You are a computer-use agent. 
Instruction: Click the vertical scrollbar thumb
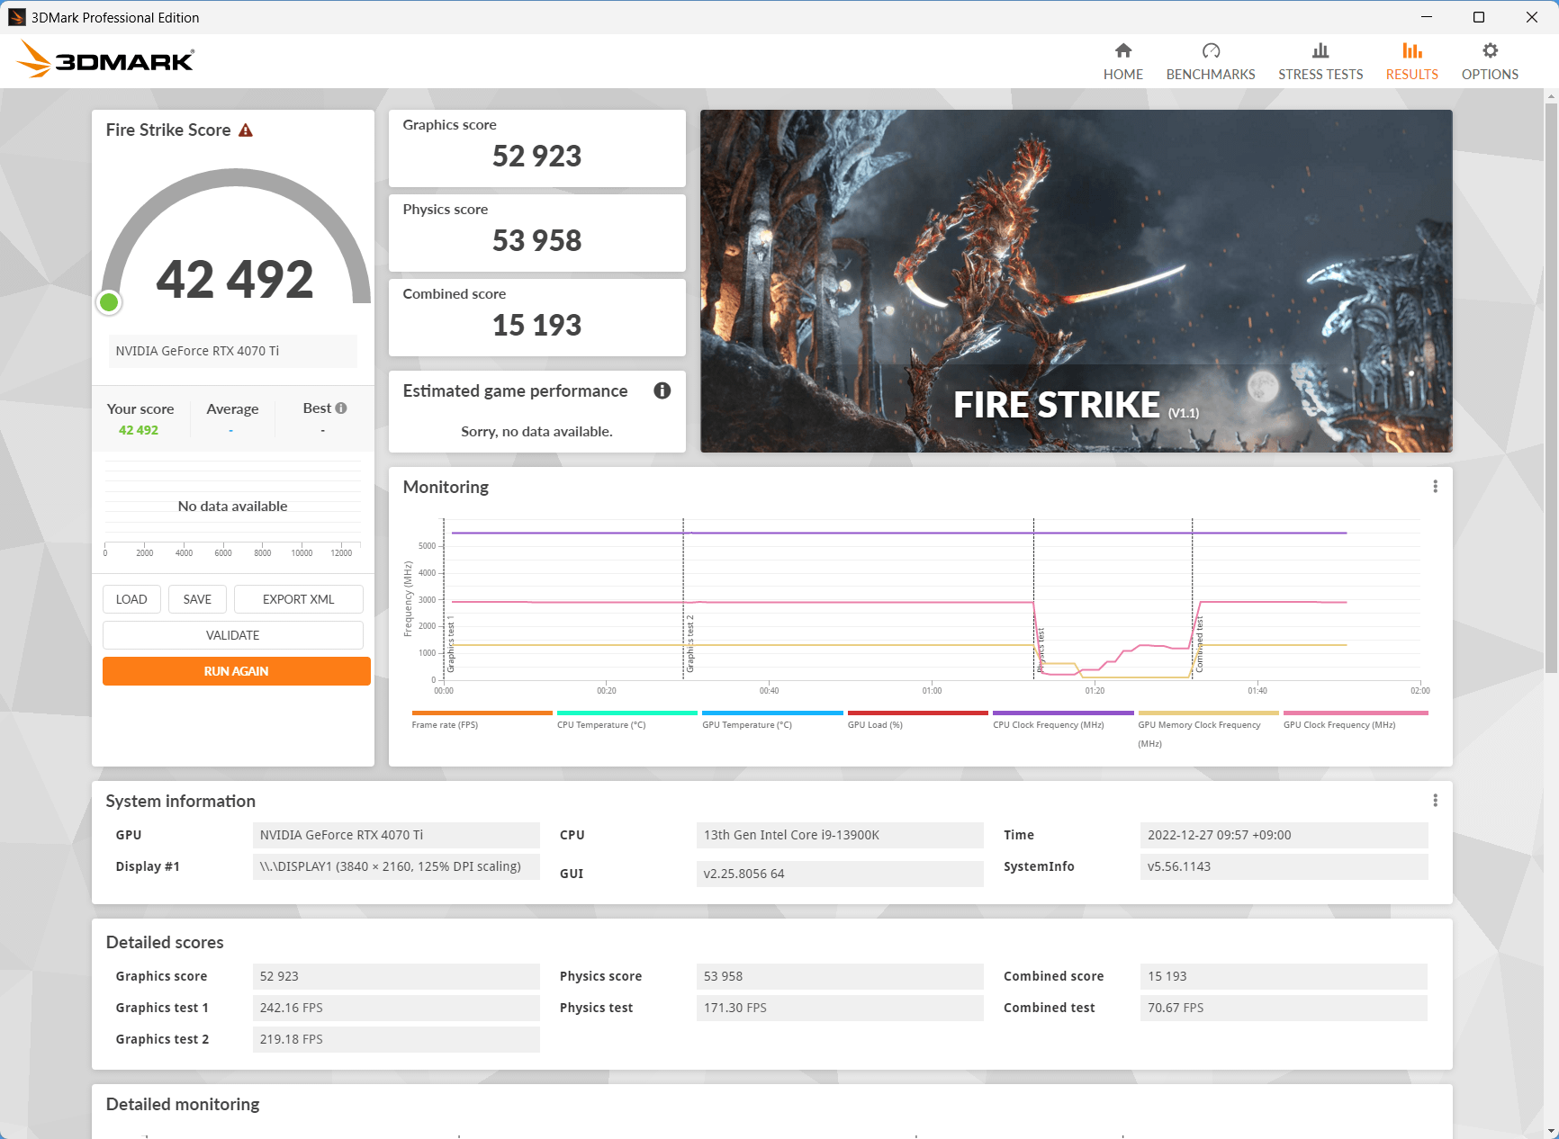click(x=1551, y=387)
